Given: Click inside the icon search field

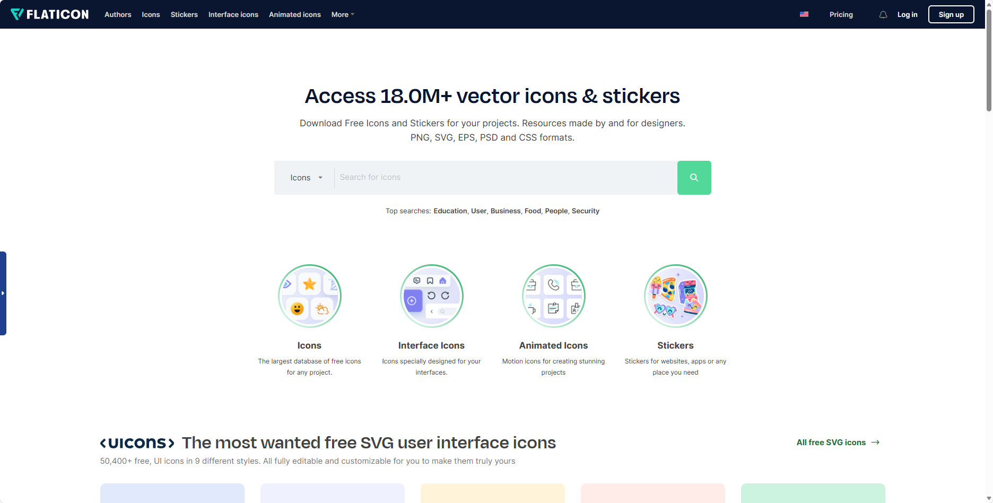Looking at the screenshot, I should click(x=504, y=177).
